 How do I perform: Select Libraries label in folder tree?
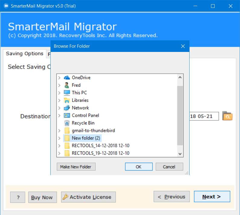pos(80,100)
